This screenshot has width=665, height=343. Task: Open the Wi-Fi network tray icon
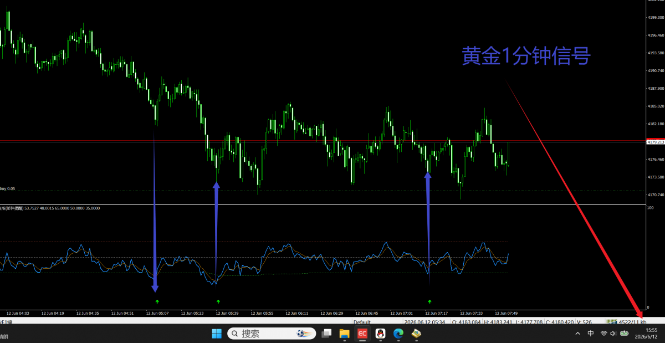coord(603,334)
